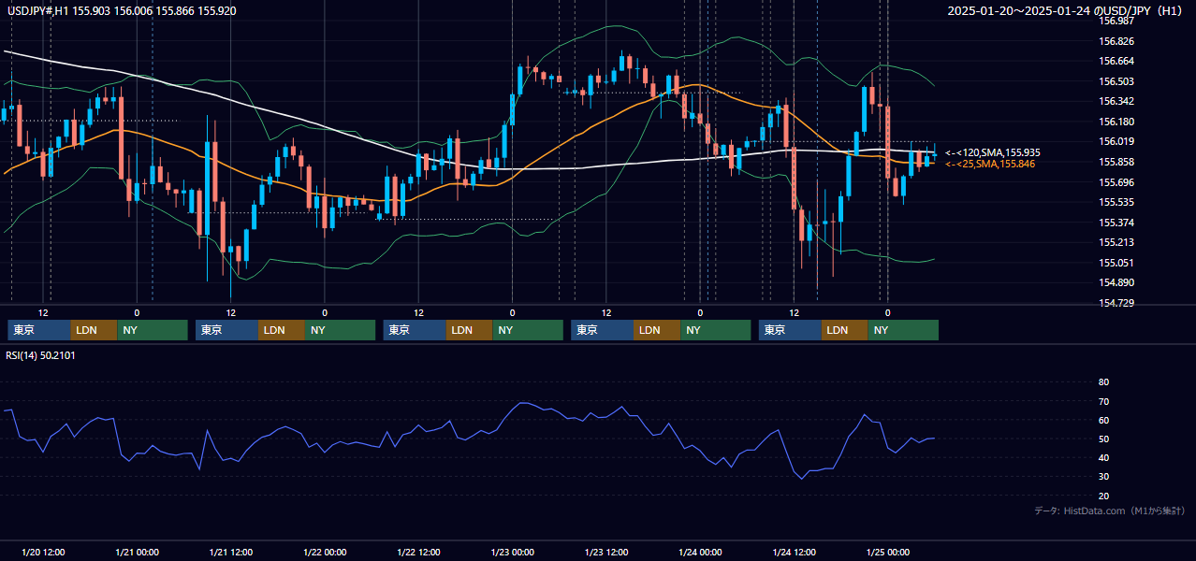Click the 155.696 price axis label
Viewport: 1196px width, 561px height.
pyautogui.click(x=1116, y=181)
